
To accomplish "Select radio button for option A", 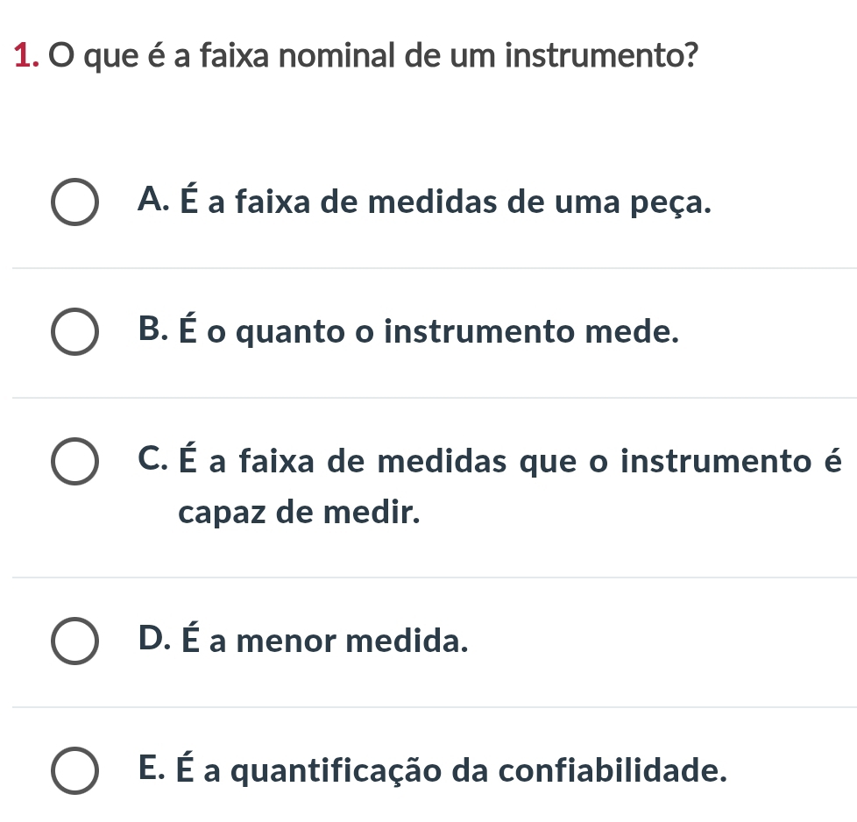I will [74, 204].
